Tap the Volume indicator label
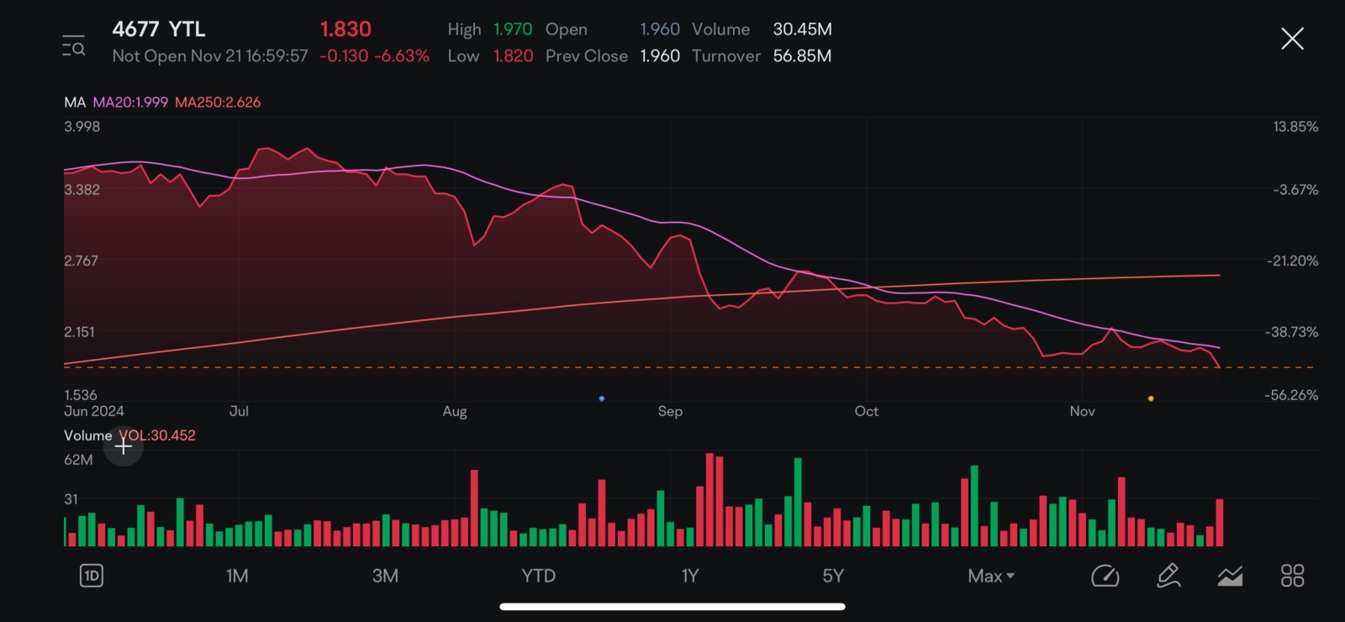Viewport: 1345px width, 622px height. click(x=87, y=435)
